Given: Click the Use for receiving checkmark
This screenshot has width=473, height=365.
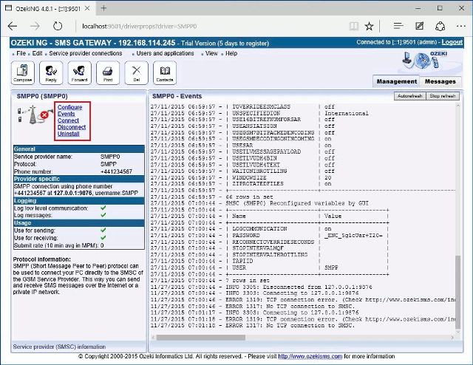Looking at the screenshot, I should point(103,238).
